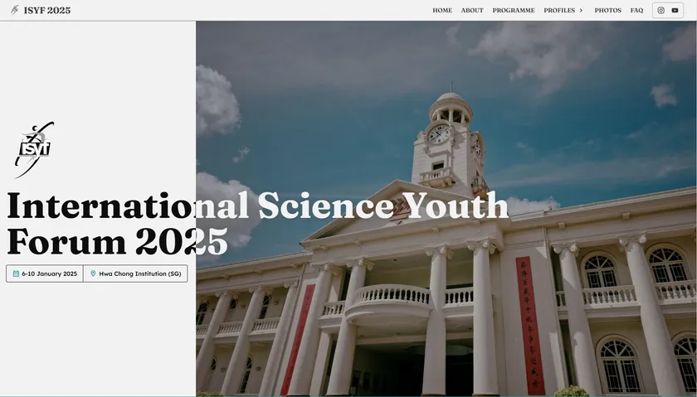The width and height of the screenshot is (697, 397).
Task: Click the ISYF 2025 site title
Action: pos(47,11)
